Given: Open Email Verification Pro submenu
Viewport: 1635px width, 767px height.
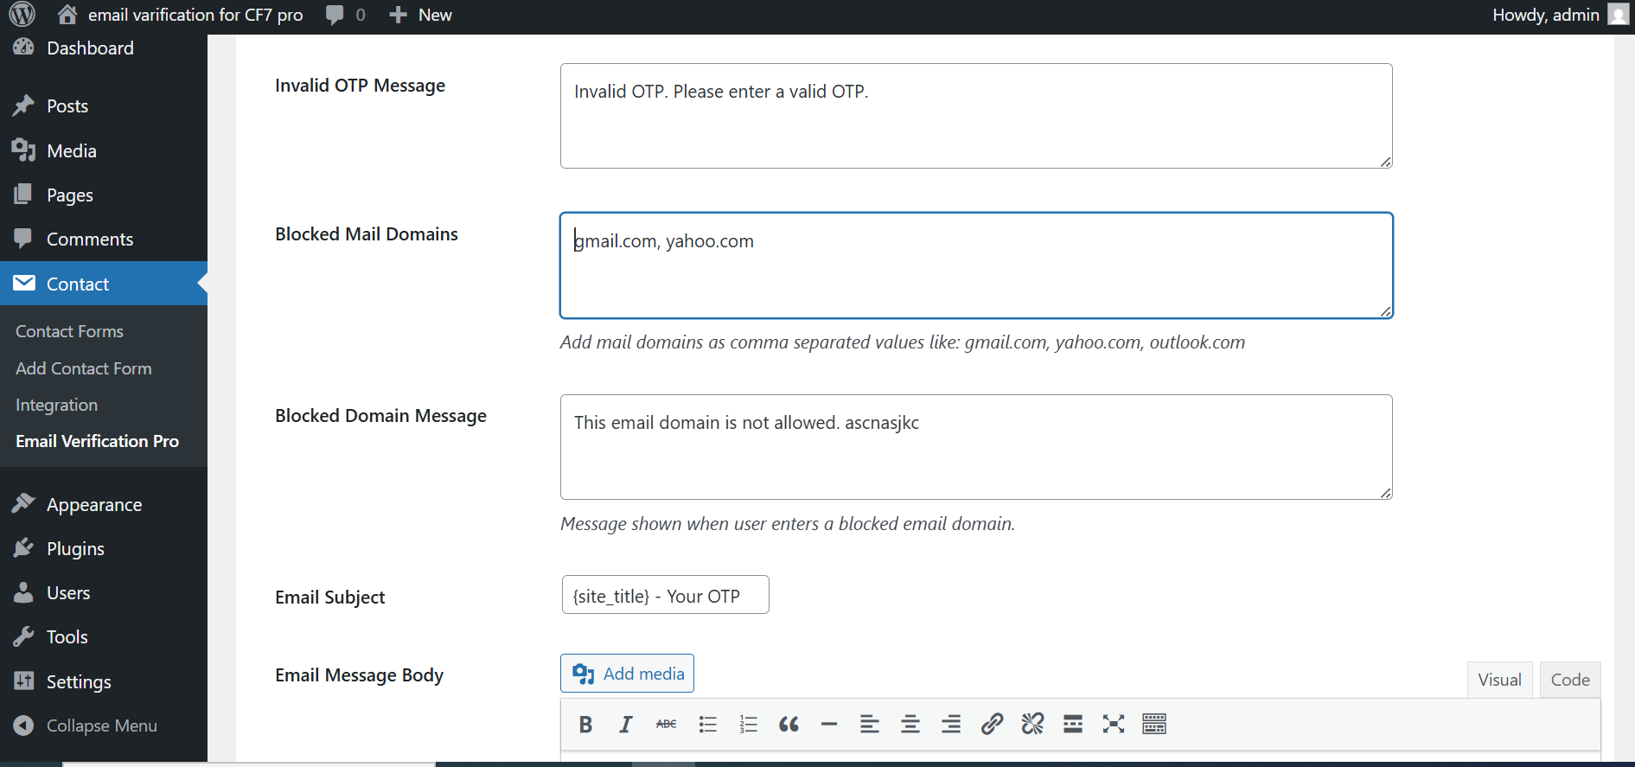Looking at the screenshot, I should pos(98,442).
